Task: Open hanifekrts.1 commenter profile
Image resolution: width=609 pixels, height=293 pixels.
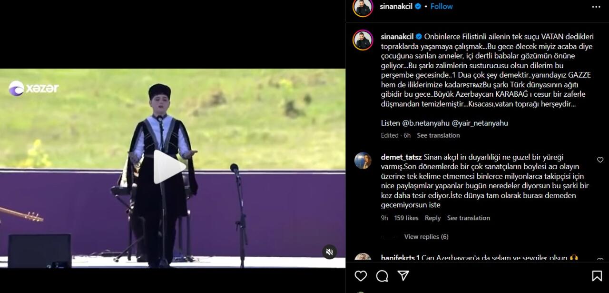Action: tap(400, 258)
